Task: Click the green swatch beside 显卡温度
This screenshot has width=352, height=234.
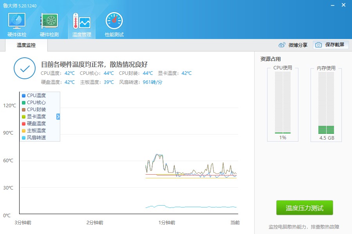Action: pyautogui.click(x=23, y=116)
